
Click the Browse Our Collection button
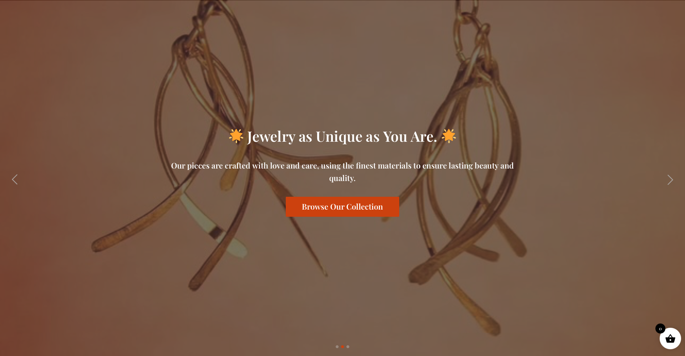[342, 207]
